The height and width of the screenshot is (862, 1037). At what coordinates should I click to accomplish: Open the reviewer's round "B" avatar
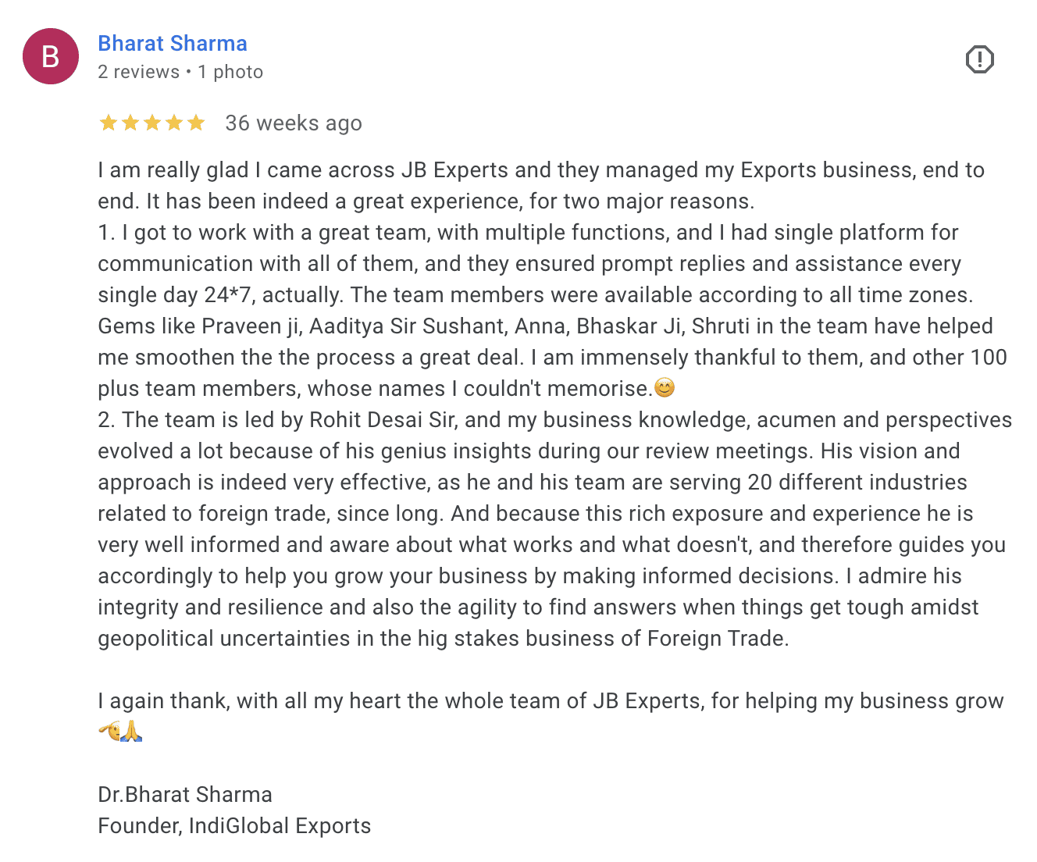[51, 56]
